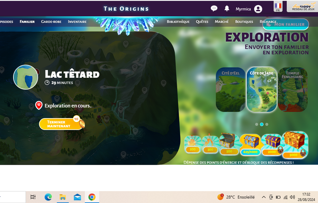
Task: Open Task View in the taskbar
Action: pos(33,197)
